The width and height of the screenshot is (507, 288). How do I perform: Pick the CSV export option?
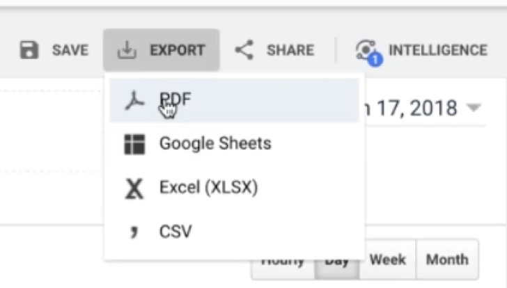coord(175,231)
